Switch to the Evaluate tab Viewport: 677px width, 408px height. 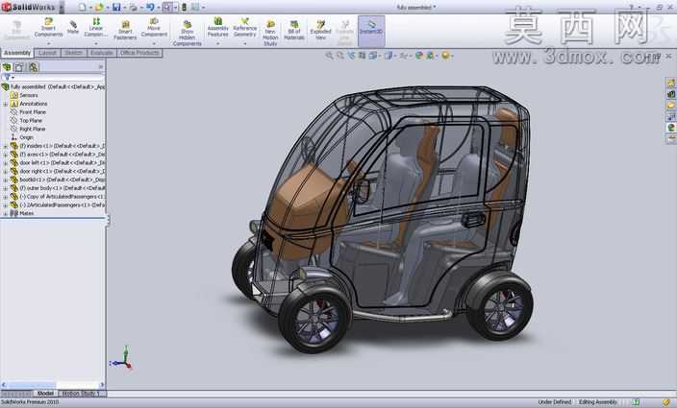pyautogui.click(x=102, y=53)
